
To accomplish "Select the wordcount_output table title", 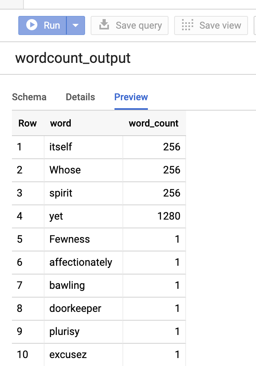I will (73, 58).
